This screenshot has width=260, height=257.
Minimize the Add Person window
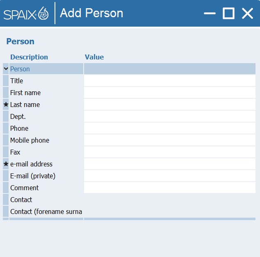click(210, 13)
